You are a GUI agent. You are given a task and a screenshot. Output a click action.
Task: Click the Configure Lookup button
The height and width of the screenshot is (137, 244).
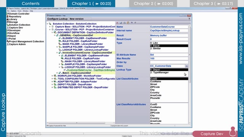pos(58,19)
